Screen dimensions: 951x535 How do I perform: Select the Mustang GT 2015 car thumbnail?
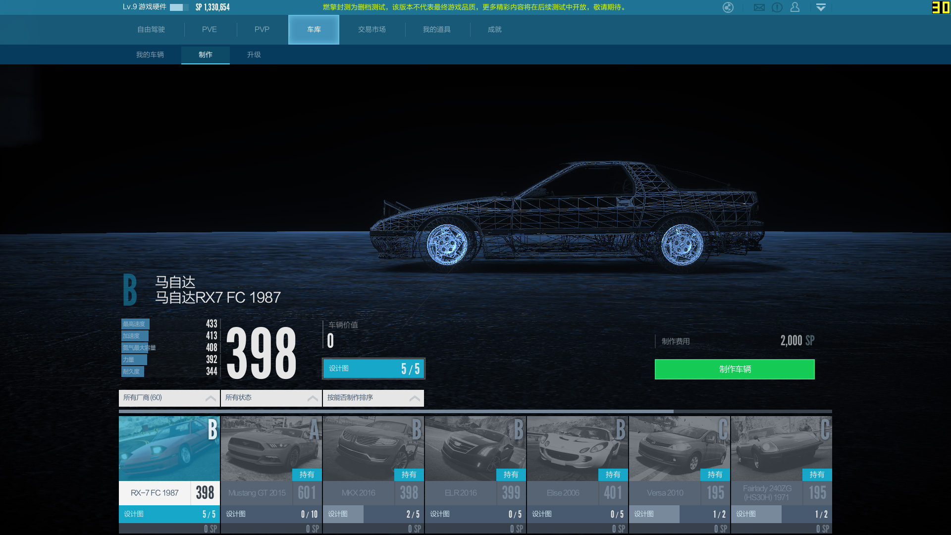pyautogui.click(x=271, y=448)
